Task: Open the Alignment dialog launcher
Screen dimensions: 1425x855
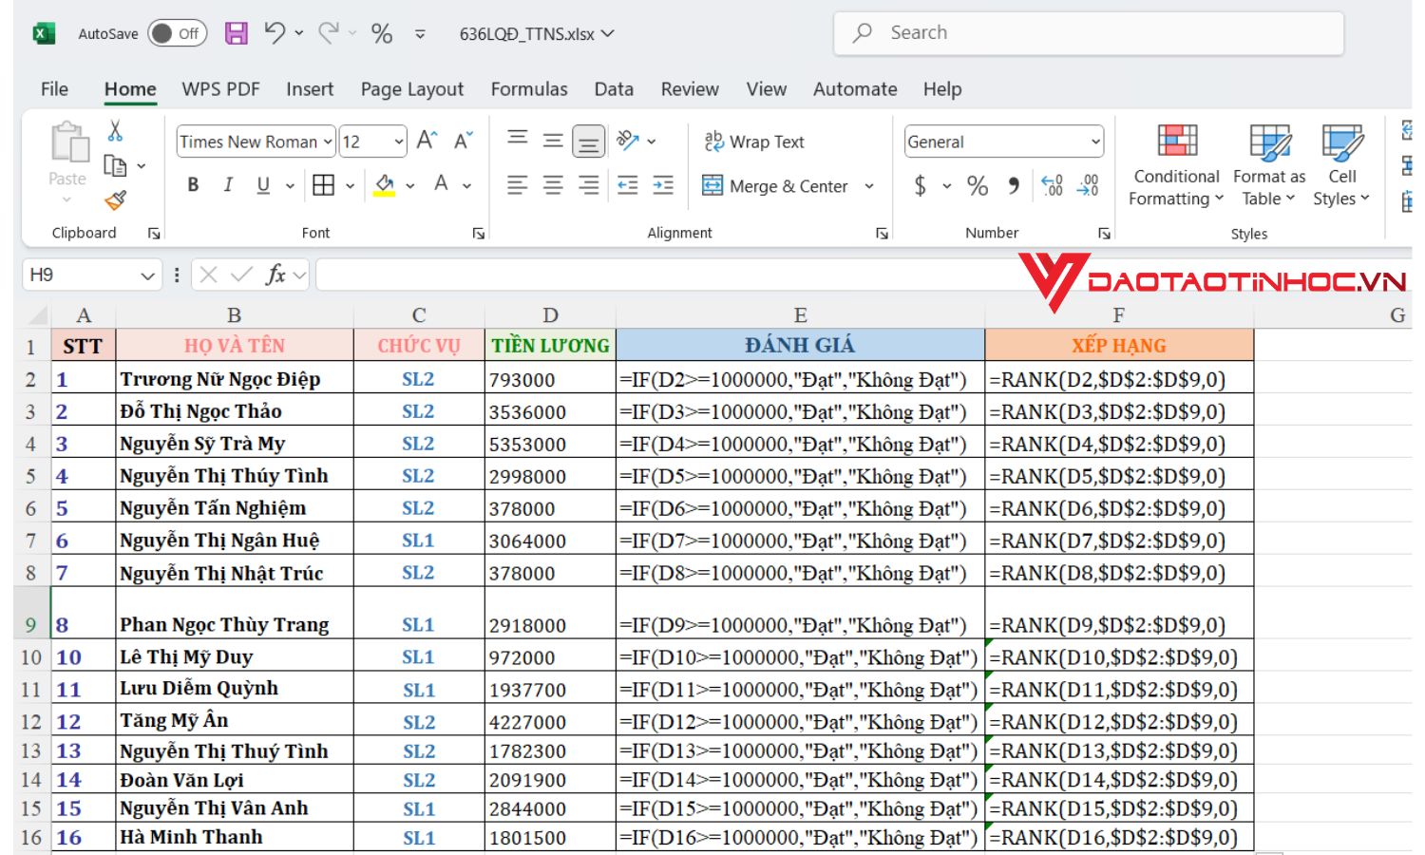Action: point(881,232)
